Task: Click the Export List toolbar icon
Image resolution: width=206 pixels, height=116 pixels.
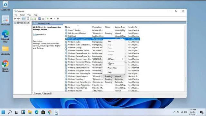Action: 35,19
